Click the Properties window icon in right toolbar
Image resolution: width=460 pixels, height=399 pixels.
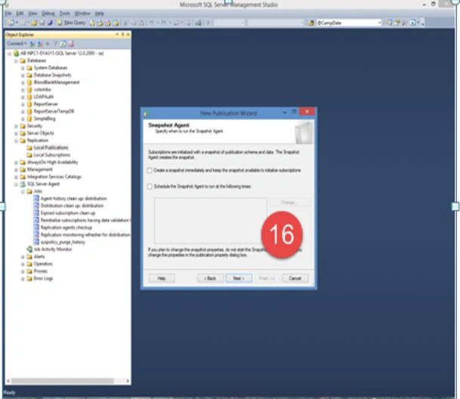tap(397, 23)
